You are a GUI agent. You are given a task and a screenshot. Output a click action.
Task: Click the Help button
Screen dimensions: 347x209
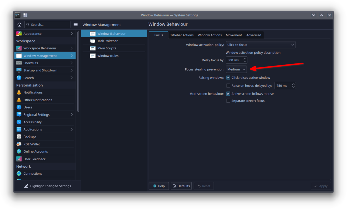click(x=159, y=186)
